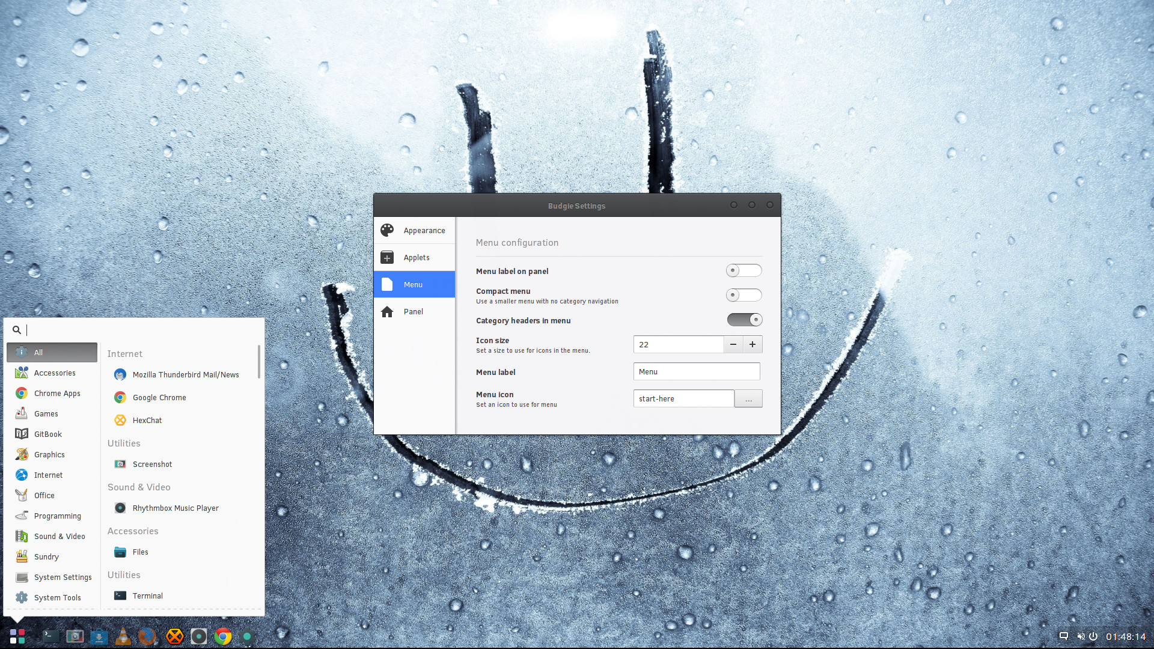Select the System Settings category

(52, 577)
